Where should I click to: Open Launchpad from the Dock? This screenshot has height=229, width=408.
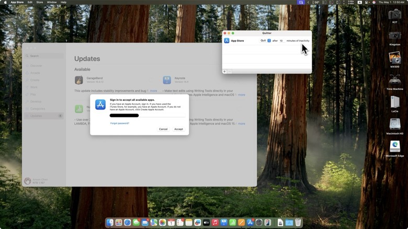[x=119, y=223]
